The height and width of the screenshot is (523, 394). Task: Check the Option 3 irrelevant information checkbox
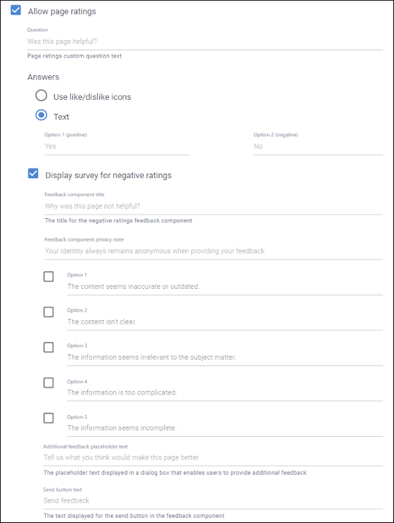coord(49,347)
